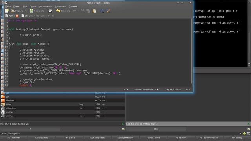
Task: Open the Справка menu
Action: pyautogui.click(x=73, y=7)
